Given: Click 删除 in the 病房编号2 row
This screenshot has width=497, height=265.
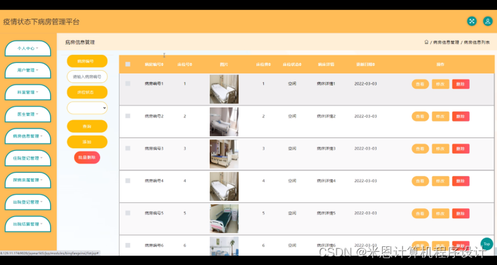Looking at the screenshot, I should 461,117.
